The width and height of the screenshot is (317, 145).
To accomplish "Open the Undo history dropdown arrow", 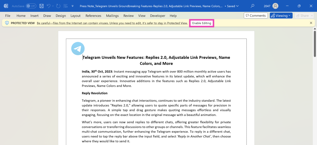I will (x=53, y=6).
